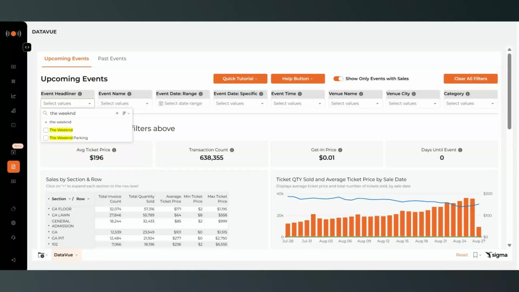Switch to the Past Events tab
Image resolution: width=519 pixels, height=292 pixels.
(x=112, y=59)
